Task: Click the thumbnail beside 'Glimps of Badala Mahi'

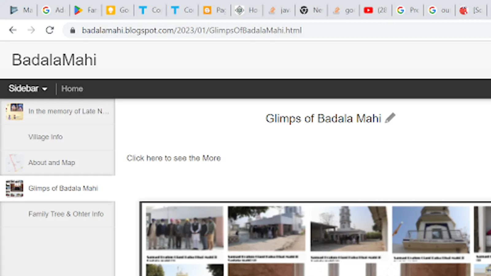Action: tap(14, 188)
